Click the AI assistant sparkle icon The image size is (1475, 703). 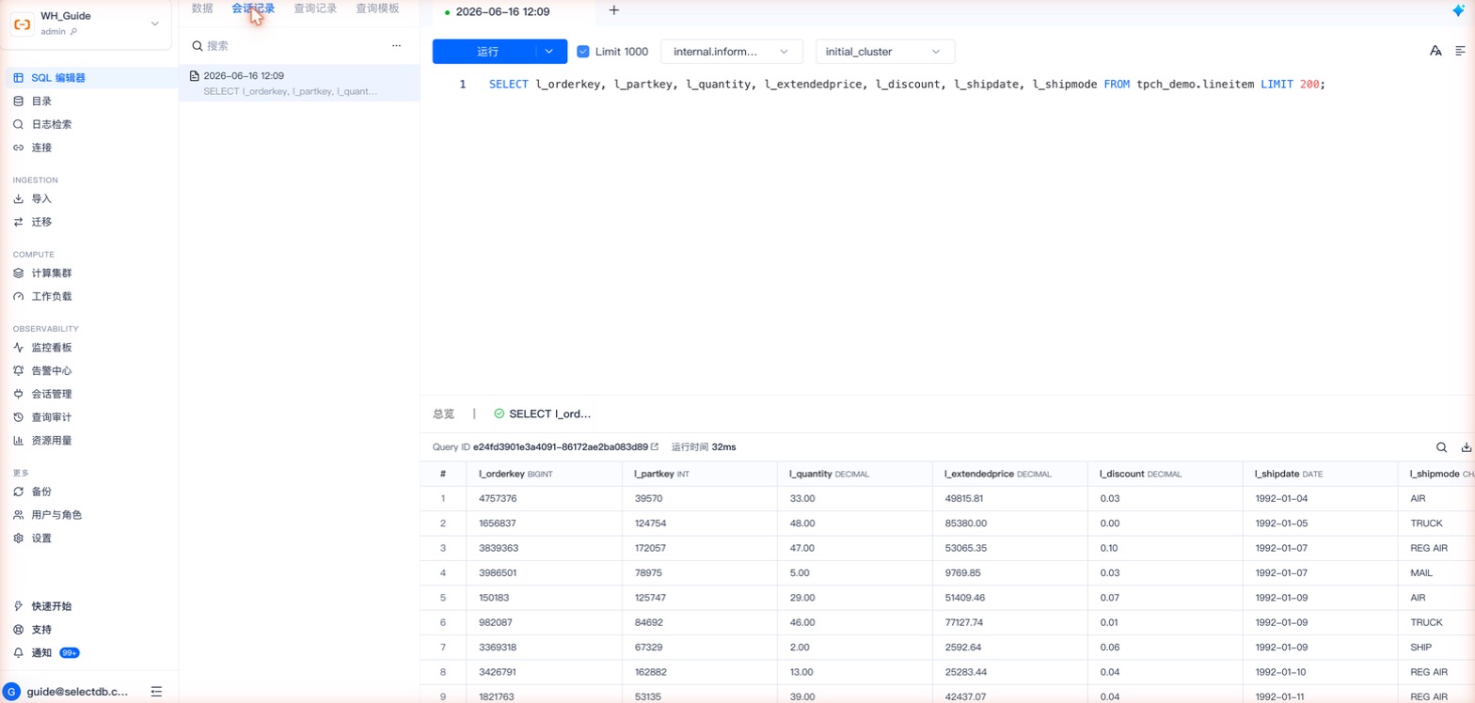click(1458, 10)
